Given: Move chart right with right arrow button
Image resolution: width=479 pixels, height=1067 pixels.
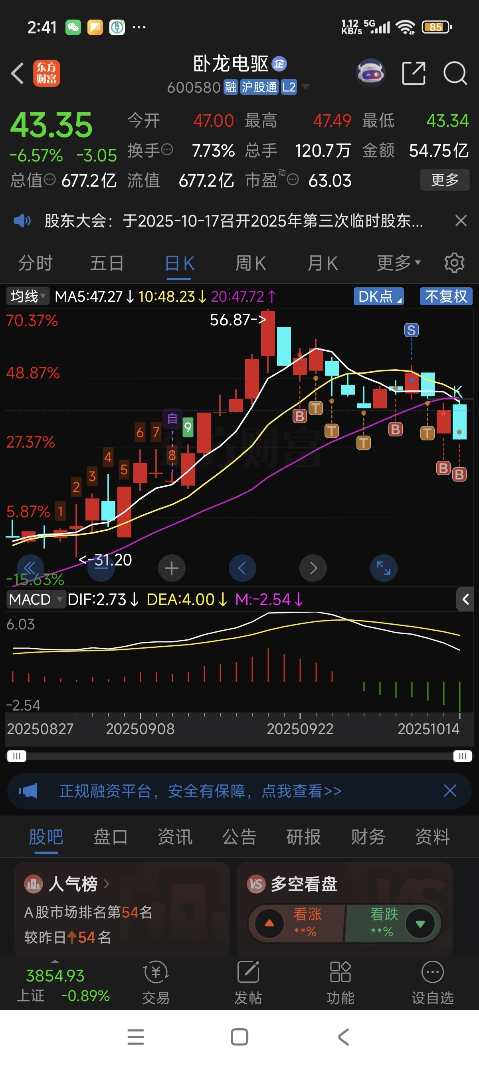Looking at the screenshot, I should (x=313, y=568).
